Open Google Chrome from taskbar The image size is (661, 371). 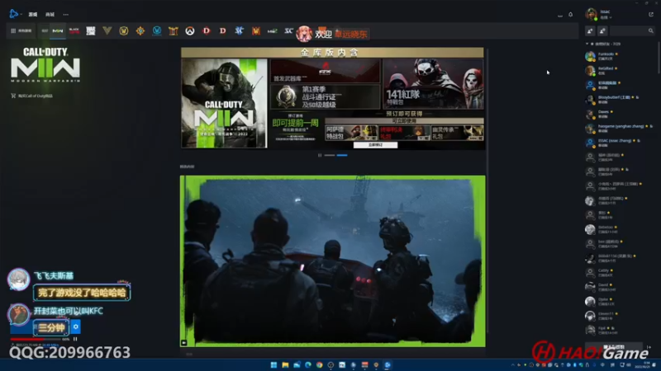coord(320,364)
